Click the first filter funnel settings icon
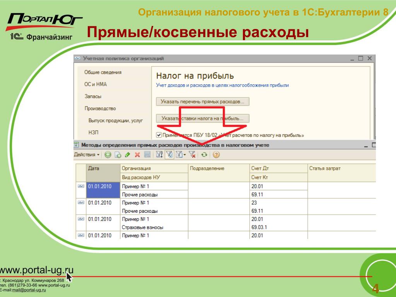396x297 pixels. pos(159,155)
